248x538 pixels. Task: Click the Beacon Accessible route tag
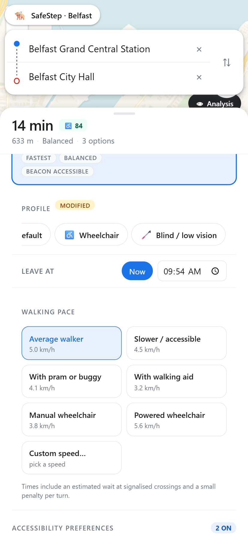click(x=58, y=171)
